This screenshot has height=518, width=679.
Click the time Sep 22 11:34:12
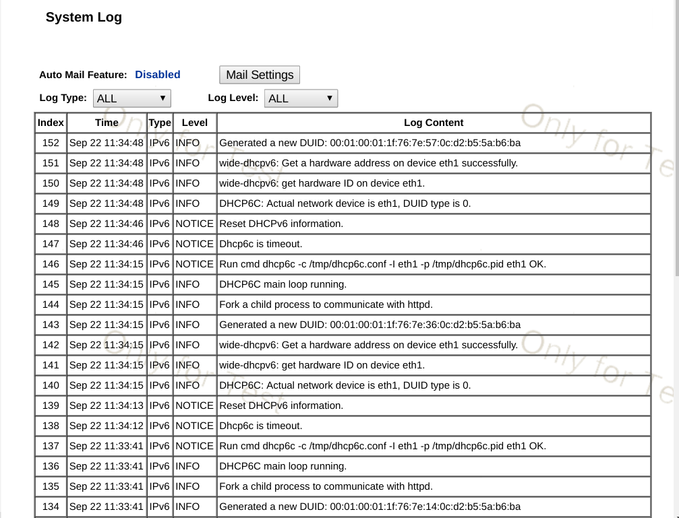point(107,426)
